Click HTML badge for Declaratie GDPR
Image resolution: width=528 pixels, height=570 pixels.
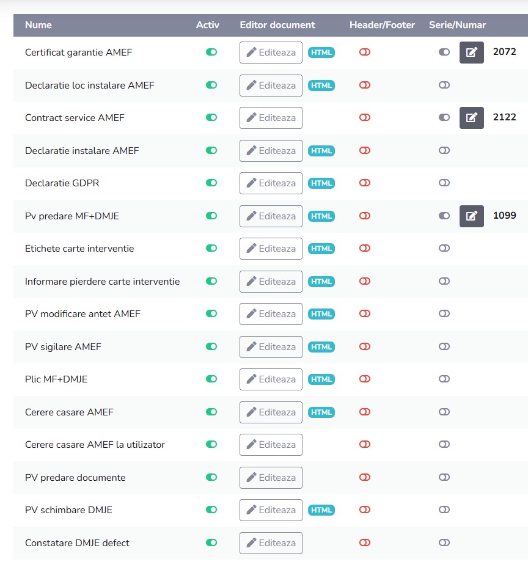[x=321, y=183]
